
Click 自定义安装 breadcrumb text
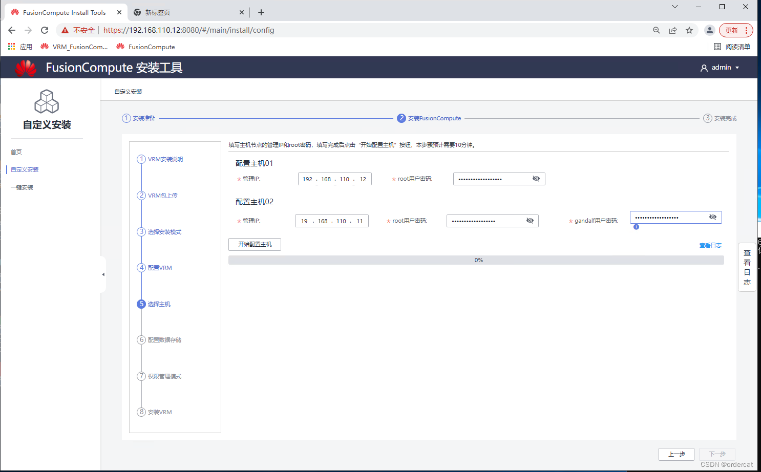point(129,92)
